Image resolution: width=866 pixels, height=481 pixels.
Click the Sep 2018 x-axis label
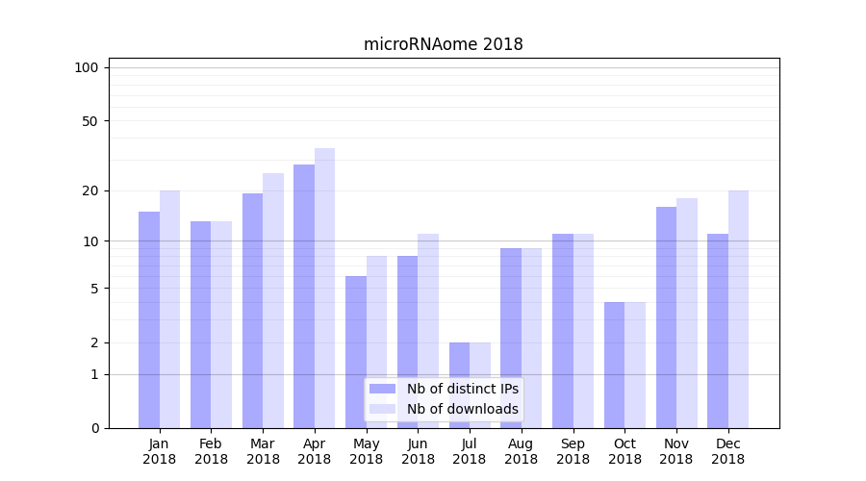tap(573, 451)
